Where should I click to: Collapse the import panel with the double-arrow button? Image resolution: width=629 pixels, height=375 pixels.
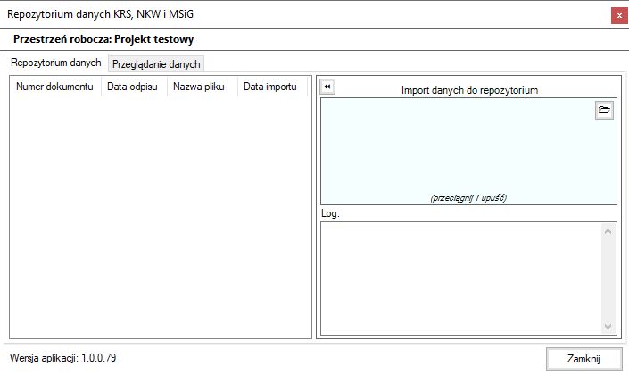click(x=327, y=87)
